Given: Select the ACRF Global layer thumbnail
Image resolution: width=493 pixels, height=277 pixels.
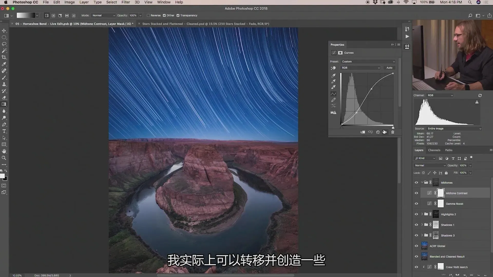Looking at the screenshot, I should [424, 246].
